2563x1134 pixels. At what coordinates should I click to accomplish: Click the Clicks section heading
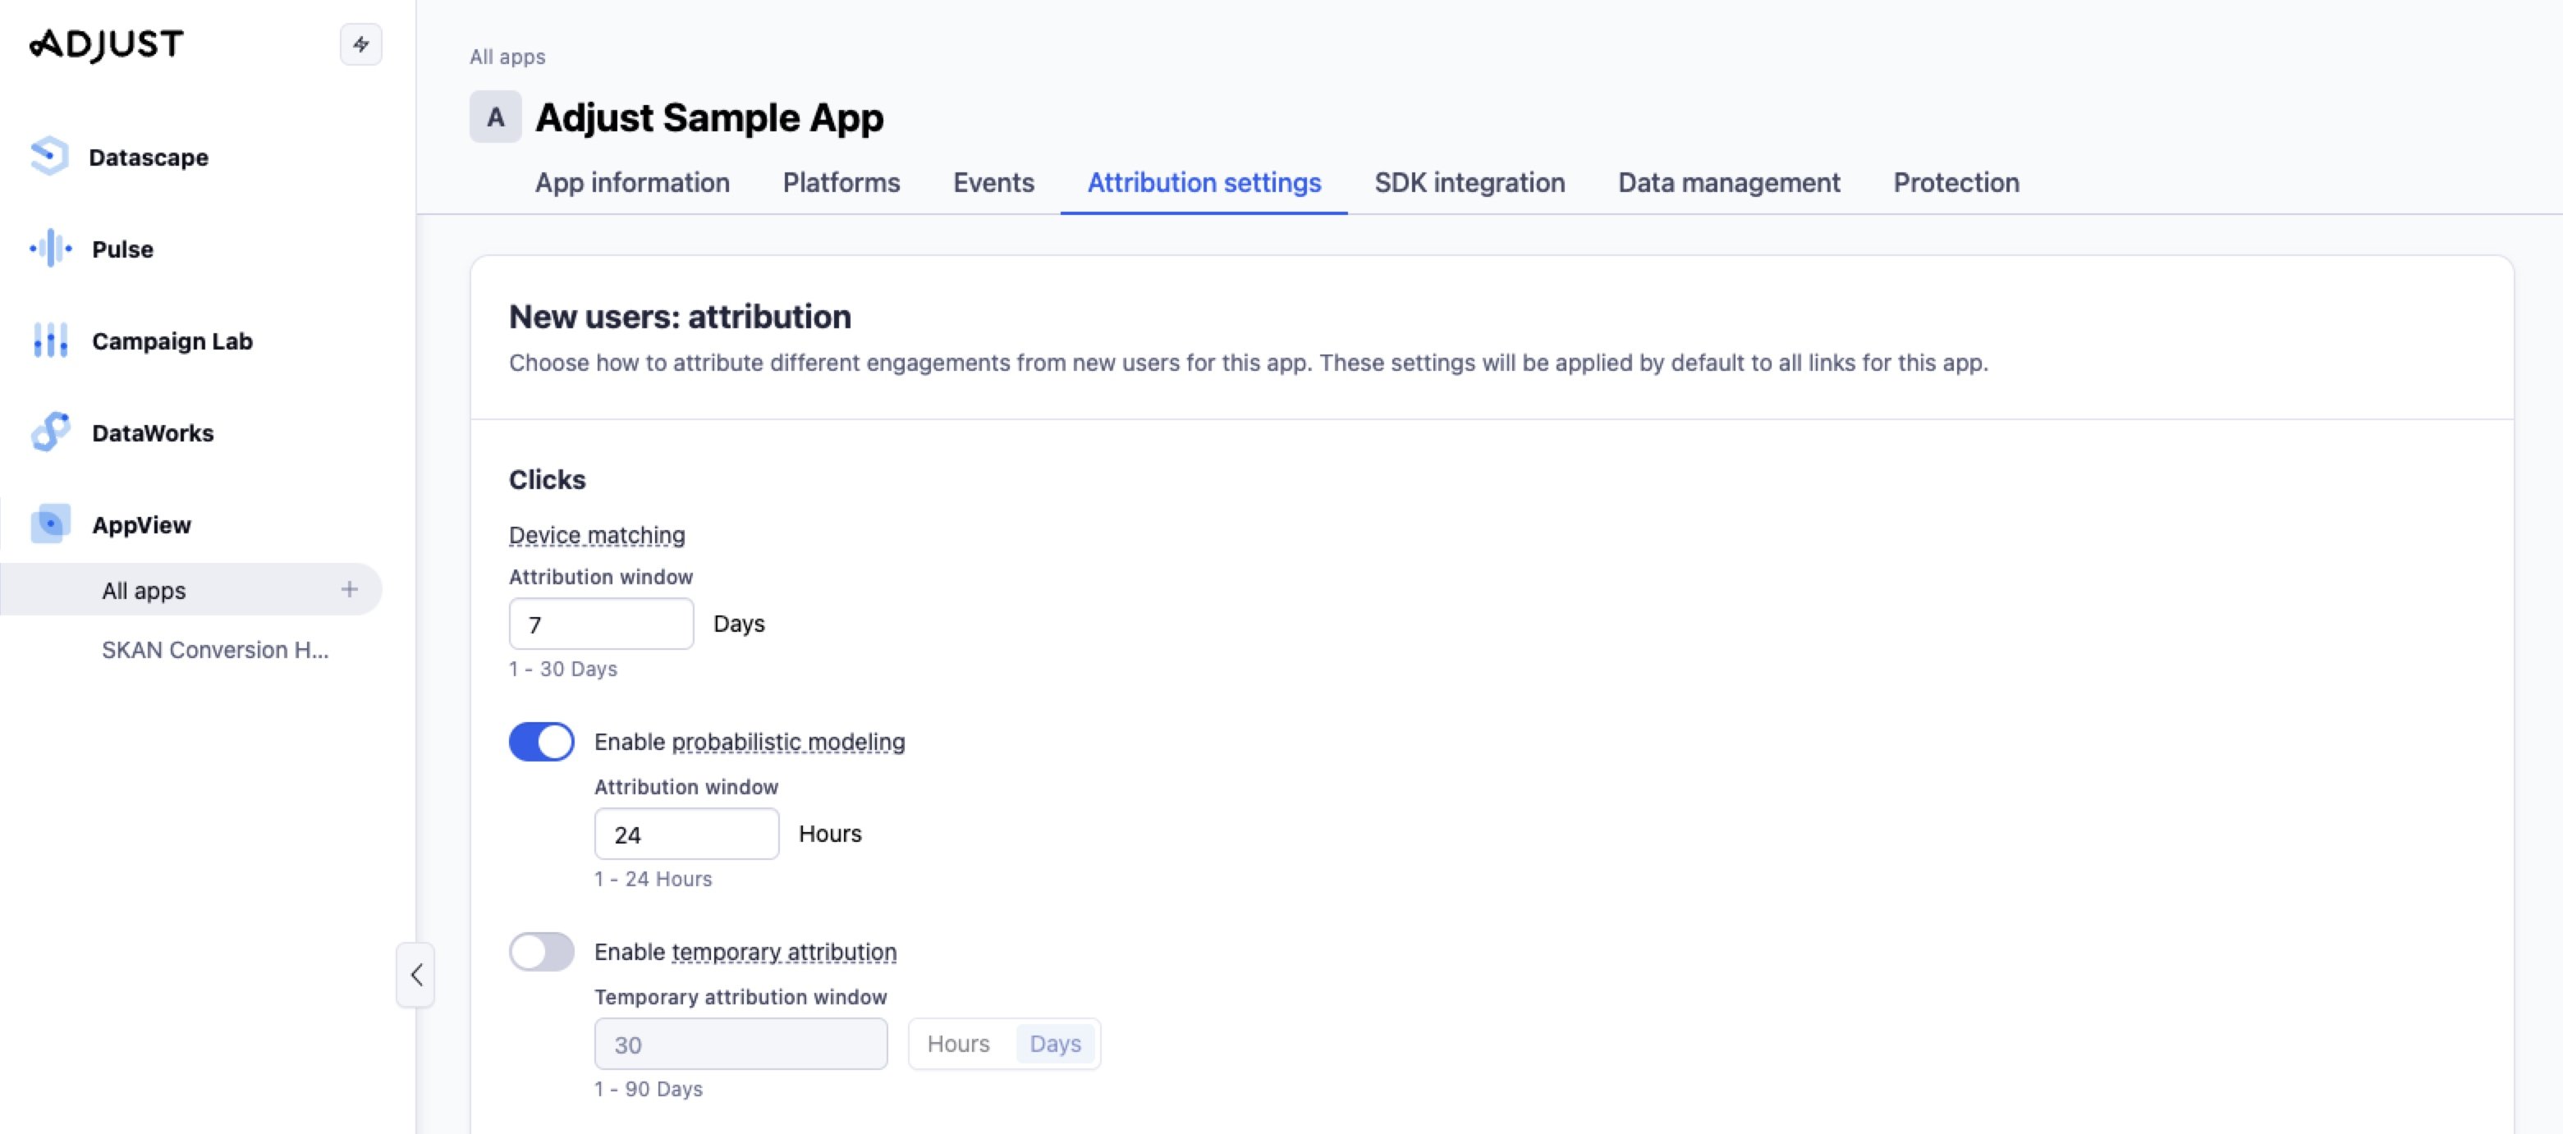[548, 479]
